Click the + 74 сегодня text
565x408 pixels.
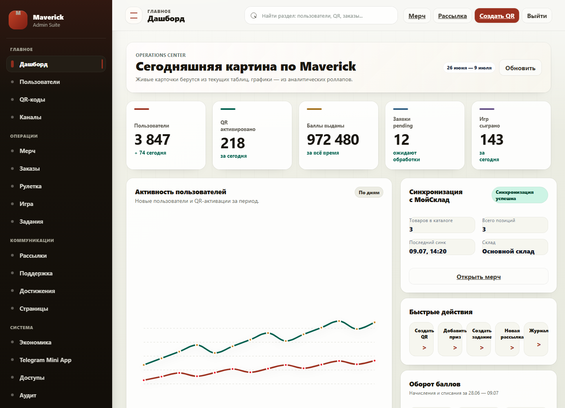point(150,153)
